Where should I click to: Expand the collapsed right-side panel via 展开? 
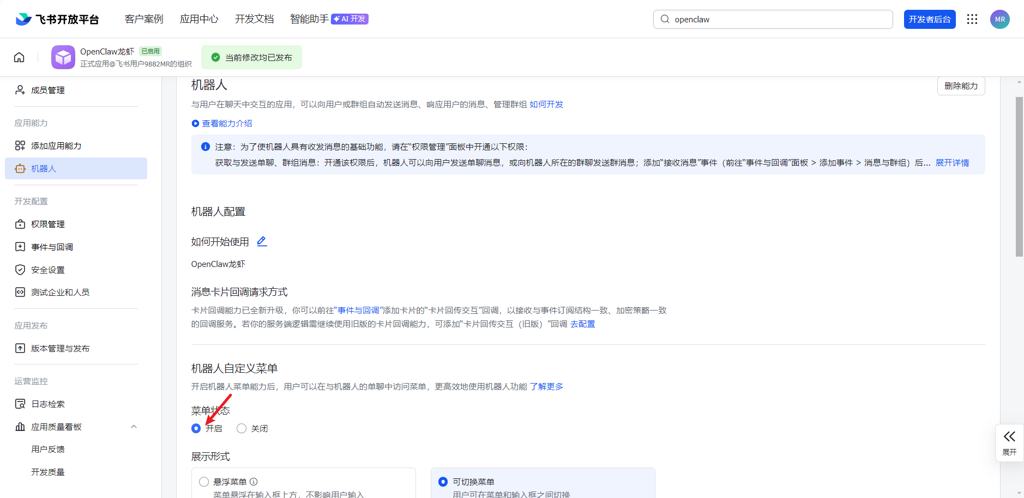(1009, 441)
